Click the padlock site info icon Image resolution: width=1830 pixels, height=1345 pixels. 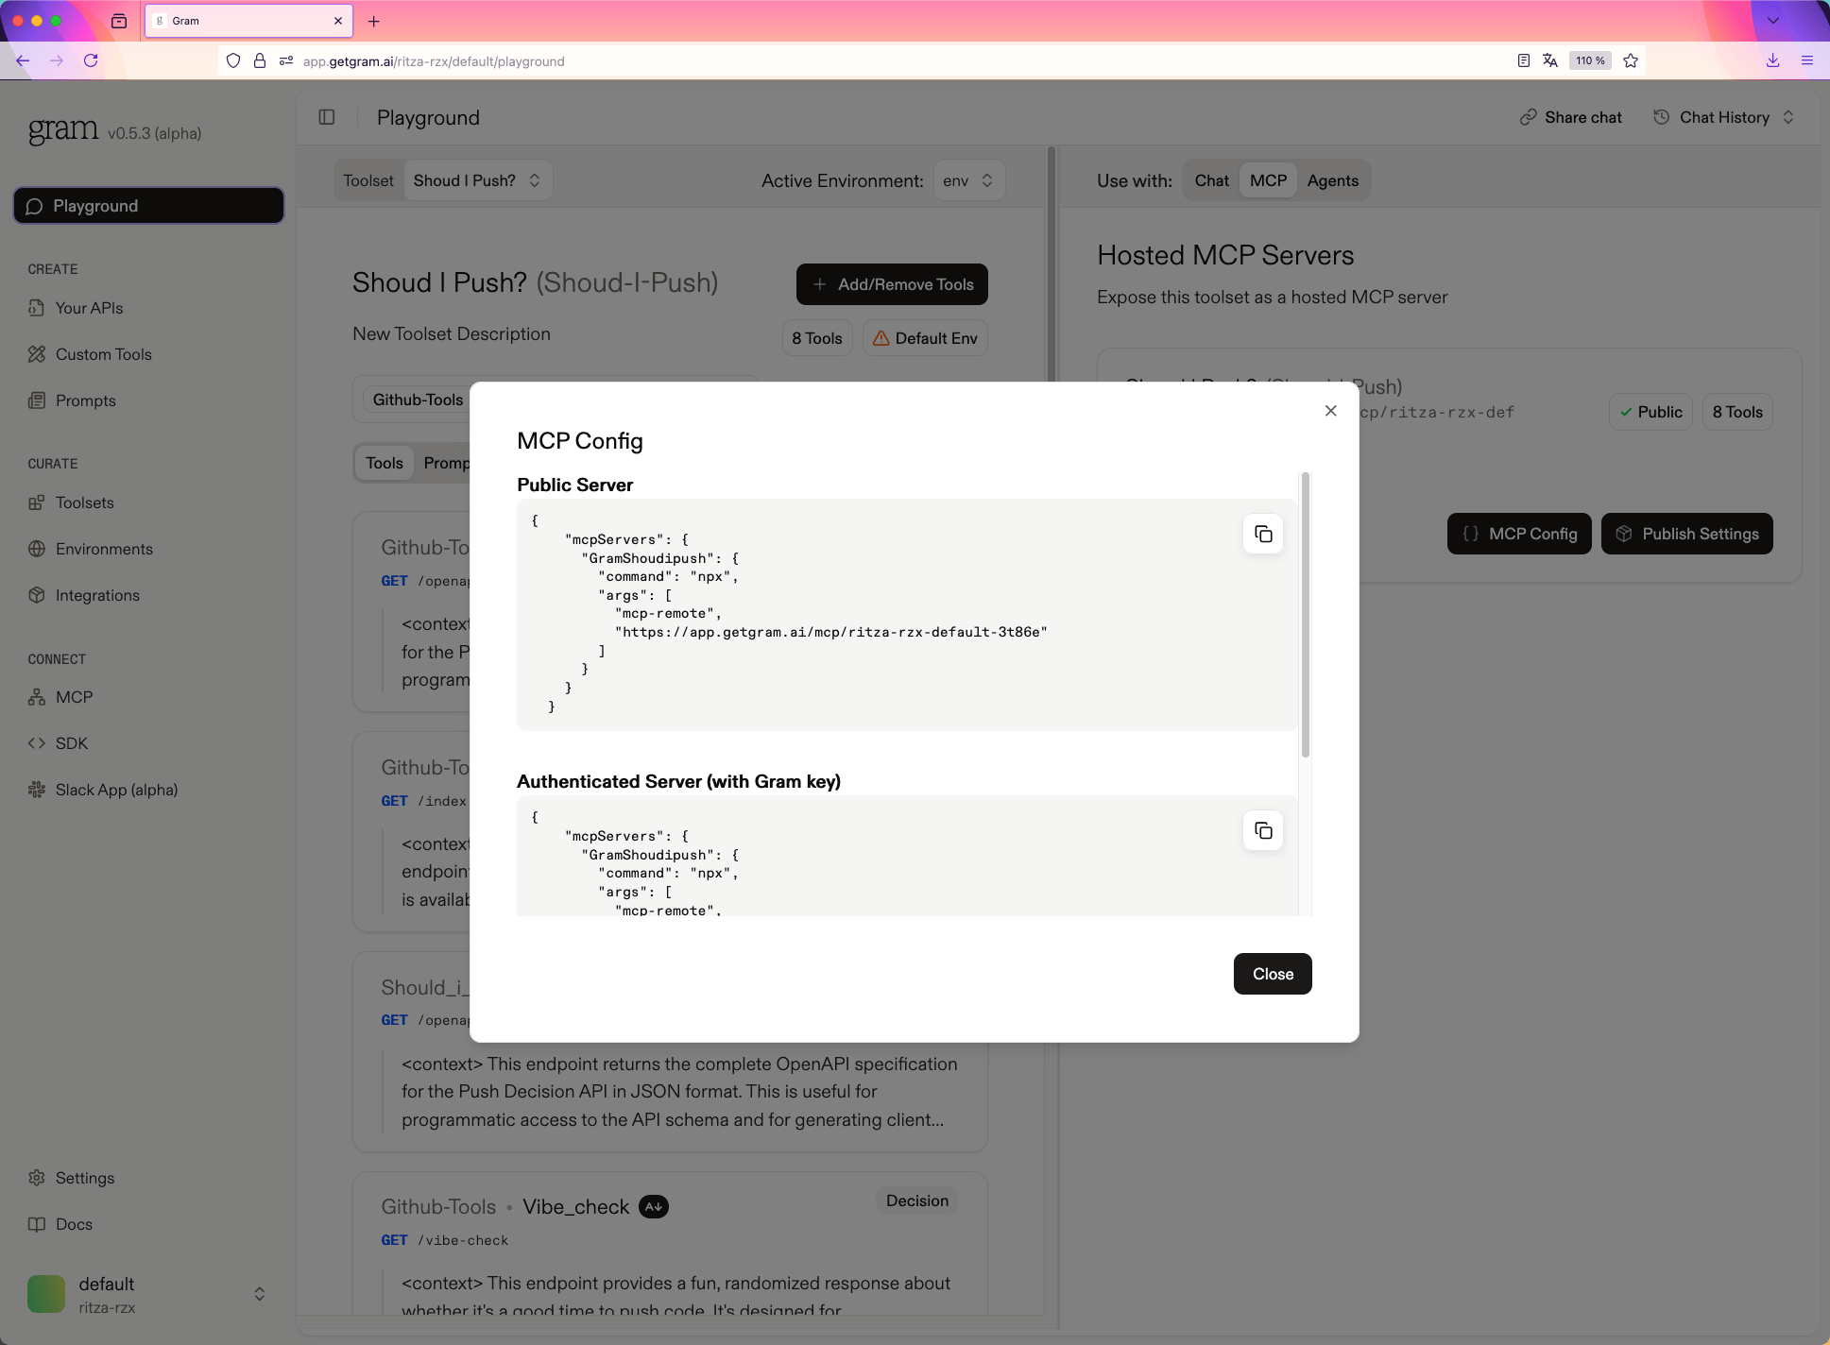pyautogui.click(x=260, y=60)
